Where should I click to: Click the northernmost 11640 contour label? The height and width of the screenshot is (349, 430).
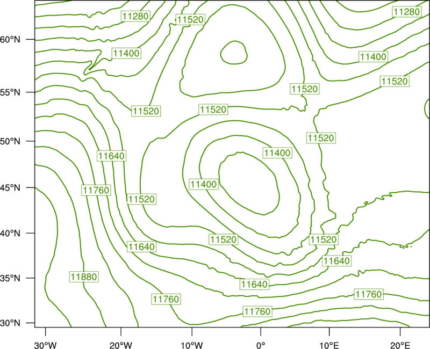111,156
